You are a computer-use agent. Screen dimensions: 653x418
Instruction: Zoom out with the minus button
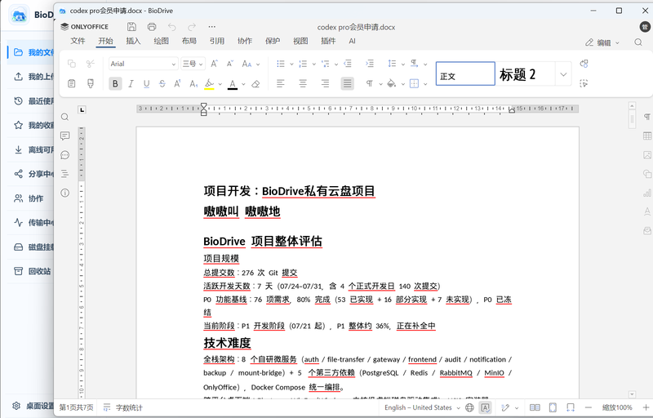[589, 407]
